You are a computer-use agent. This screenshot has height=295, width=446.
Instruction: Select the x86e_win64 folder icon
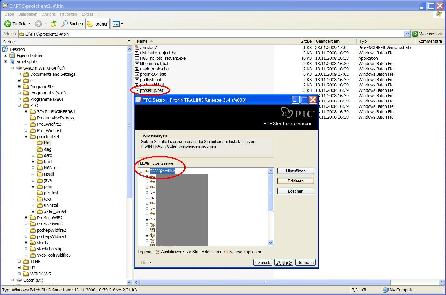(40, 212)
